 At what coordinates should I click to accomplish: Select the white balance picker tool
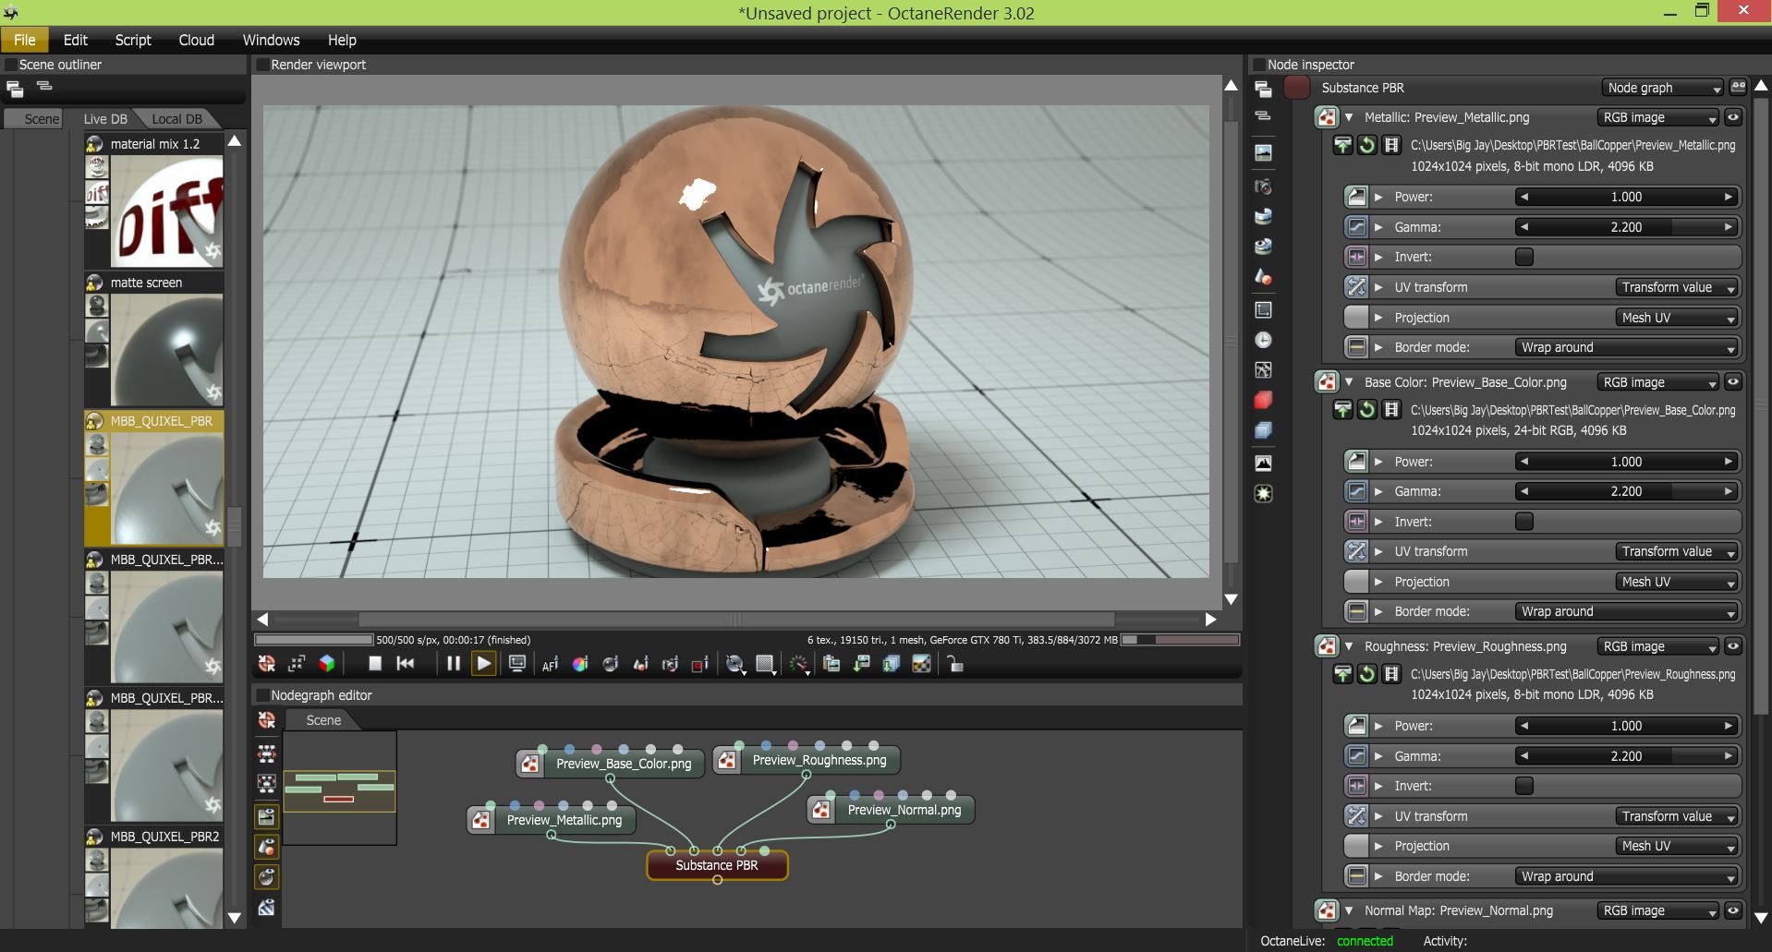point(580,664)
